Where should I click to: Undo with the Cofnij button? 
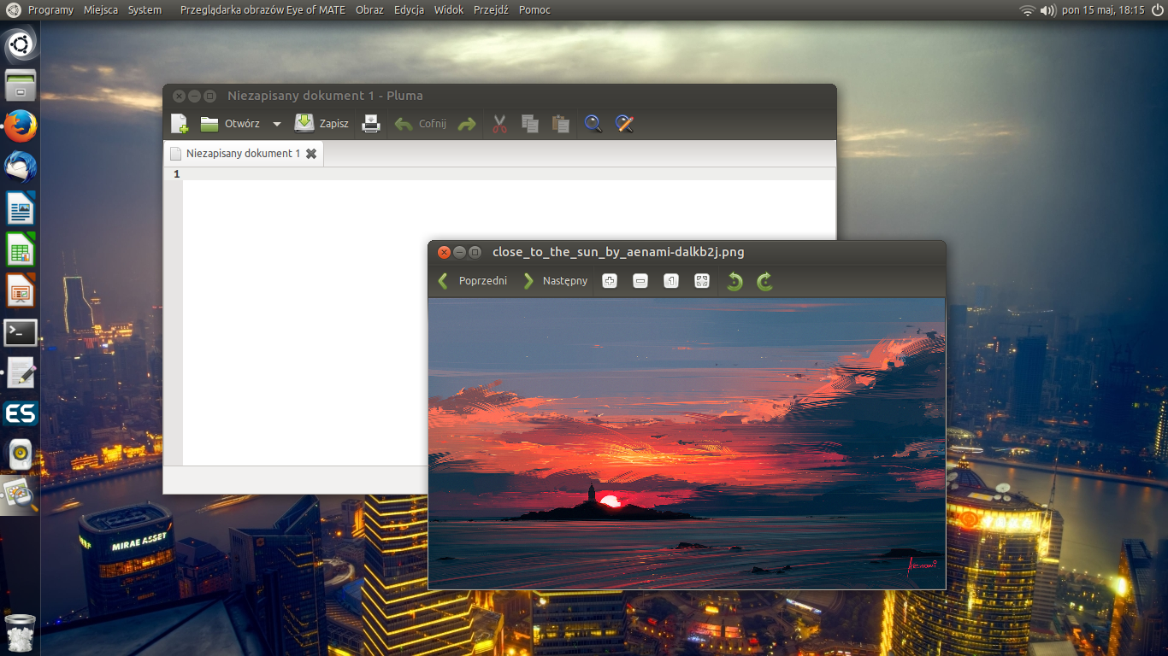click(x=421, y=124)
